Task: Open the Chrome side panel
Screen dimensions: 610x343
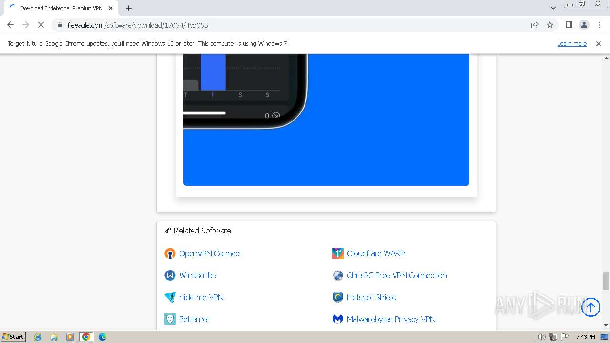Action: point(569,25)
